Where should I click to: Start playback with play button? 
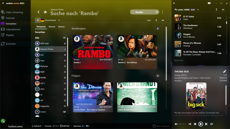click(201, 124)
